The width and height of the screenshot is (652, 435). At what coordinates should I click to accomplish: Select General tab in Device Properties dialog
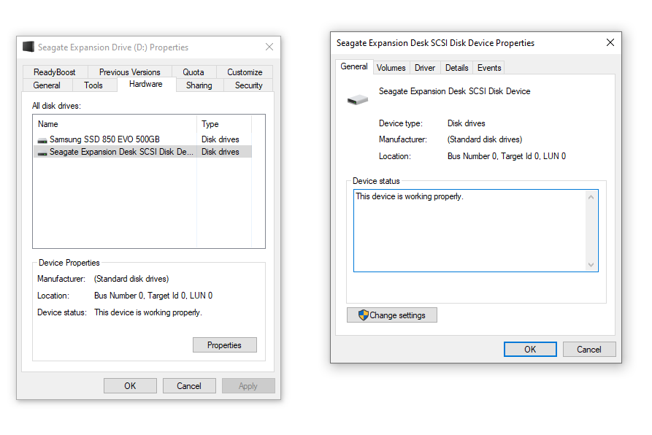pos(354,66)
